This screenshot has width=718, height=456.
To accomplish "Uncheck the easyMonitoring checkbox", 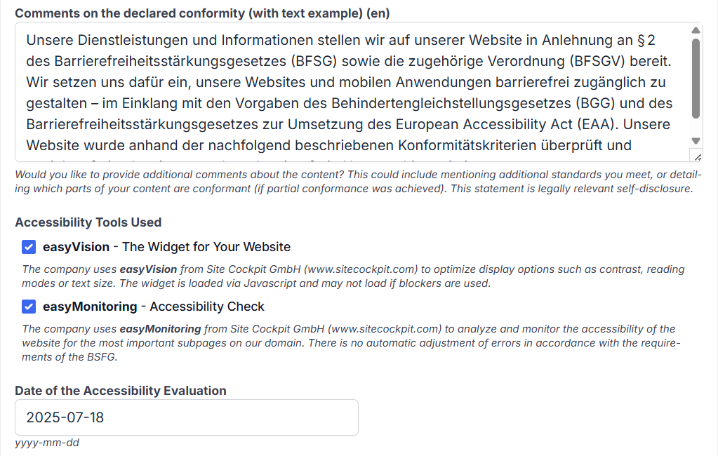I will [29, 307].
